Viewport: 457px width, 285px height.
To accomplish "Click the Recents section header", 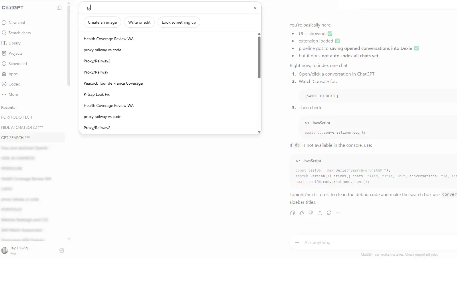I will pyautogui.click(x=8, y=107).
